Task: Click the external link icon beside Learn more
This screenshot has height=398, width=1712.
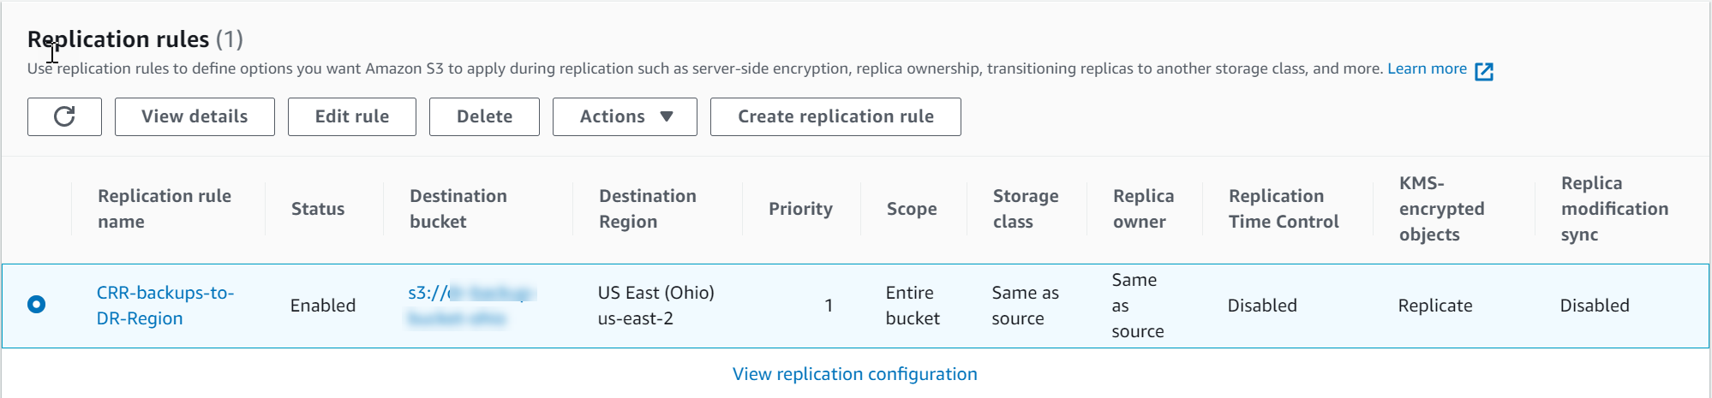Action: pos(1484,71)
